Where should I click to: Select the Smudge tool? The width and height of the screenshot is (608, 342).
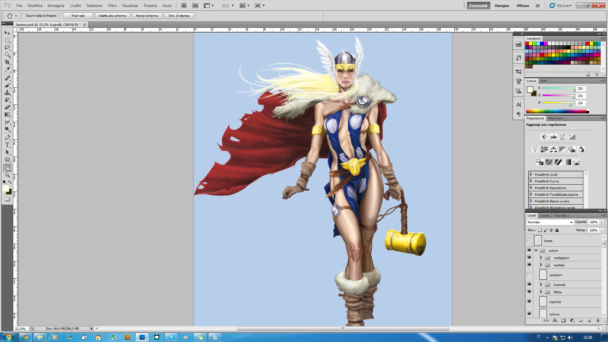7,122
